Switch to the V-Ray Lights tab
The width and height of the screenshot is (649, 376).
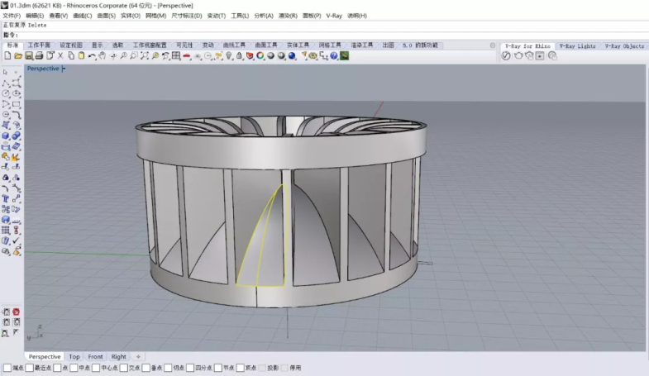[576, 46]
